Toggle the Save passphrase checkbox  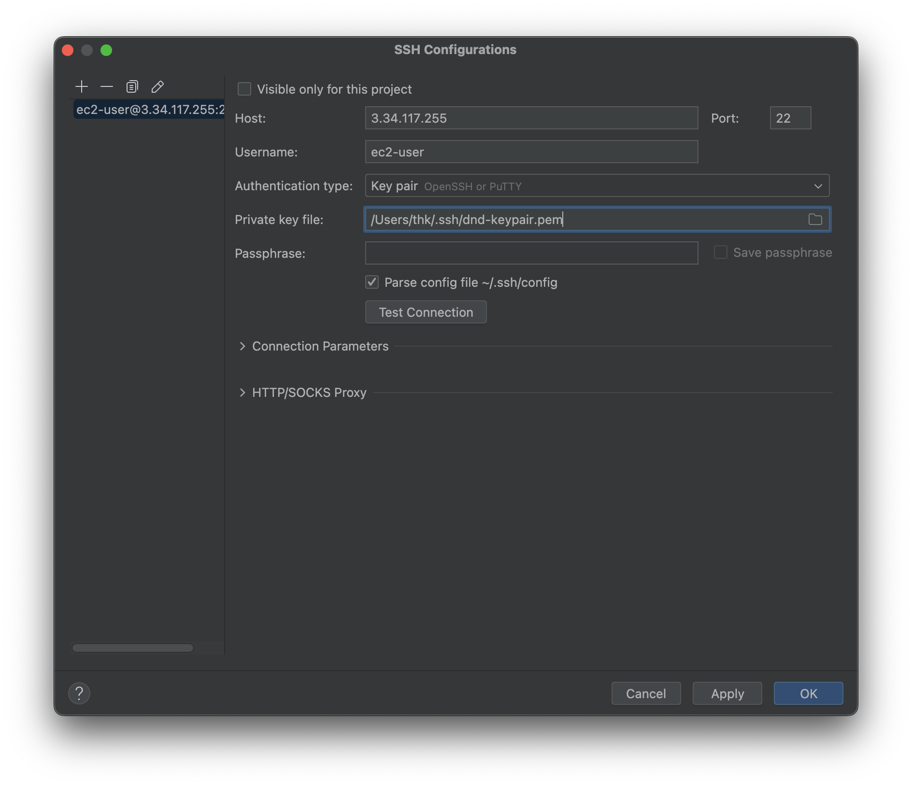click(x=720, y=253)
